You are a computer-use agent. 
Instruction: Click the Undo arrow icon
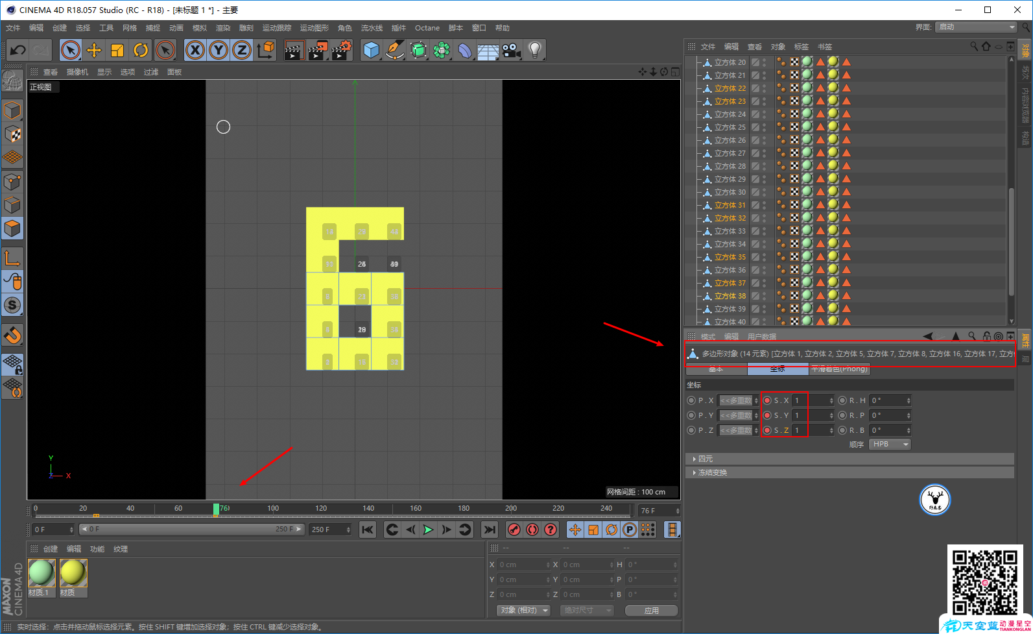pyautogui.click(x=18, y=50)
